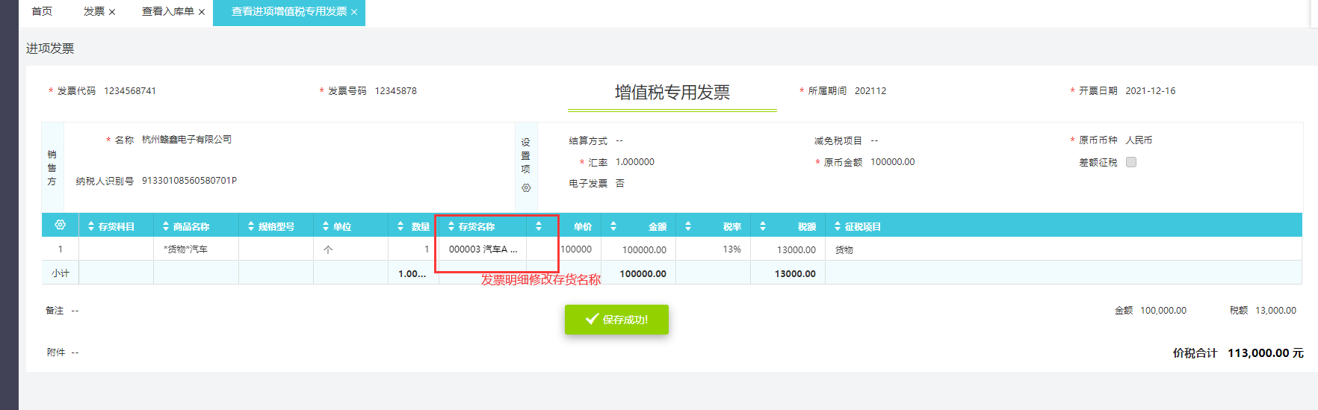Sort by 商品名称 column arrows
Image resolution: width=1318 pixels, height=410 pixels.
click(x=166, y=226)
